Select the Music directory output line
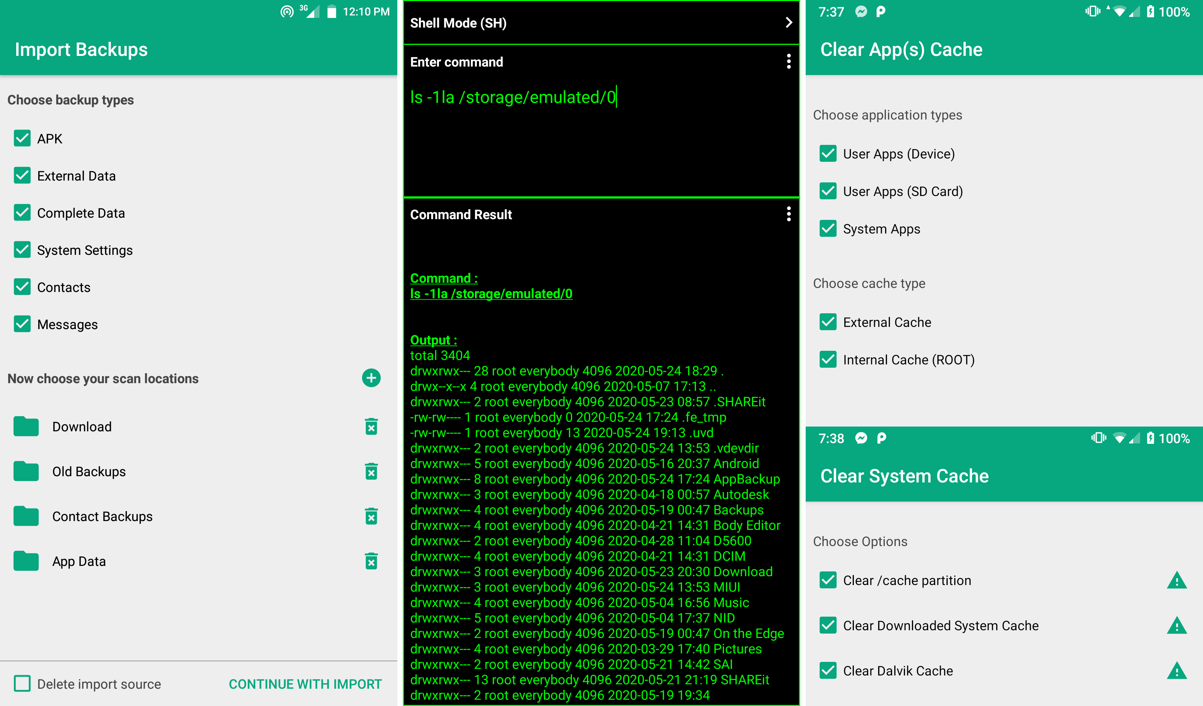Screen dimensions: 1203x706 click(579, 602)
